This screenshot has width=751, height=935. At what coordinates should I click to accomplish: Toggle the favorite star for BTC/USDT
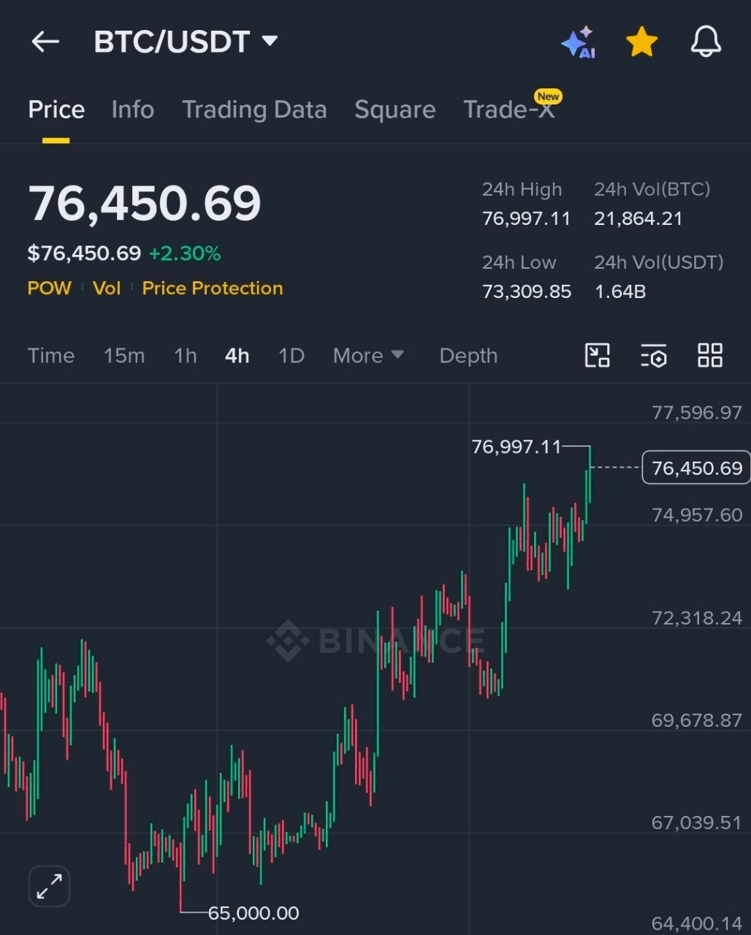(641, 42)
